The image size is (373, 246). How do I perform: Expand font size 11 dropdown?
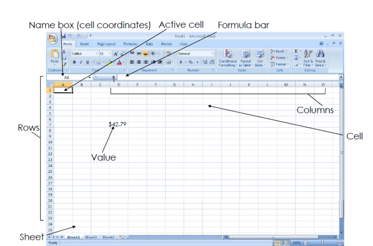[109, 54]
